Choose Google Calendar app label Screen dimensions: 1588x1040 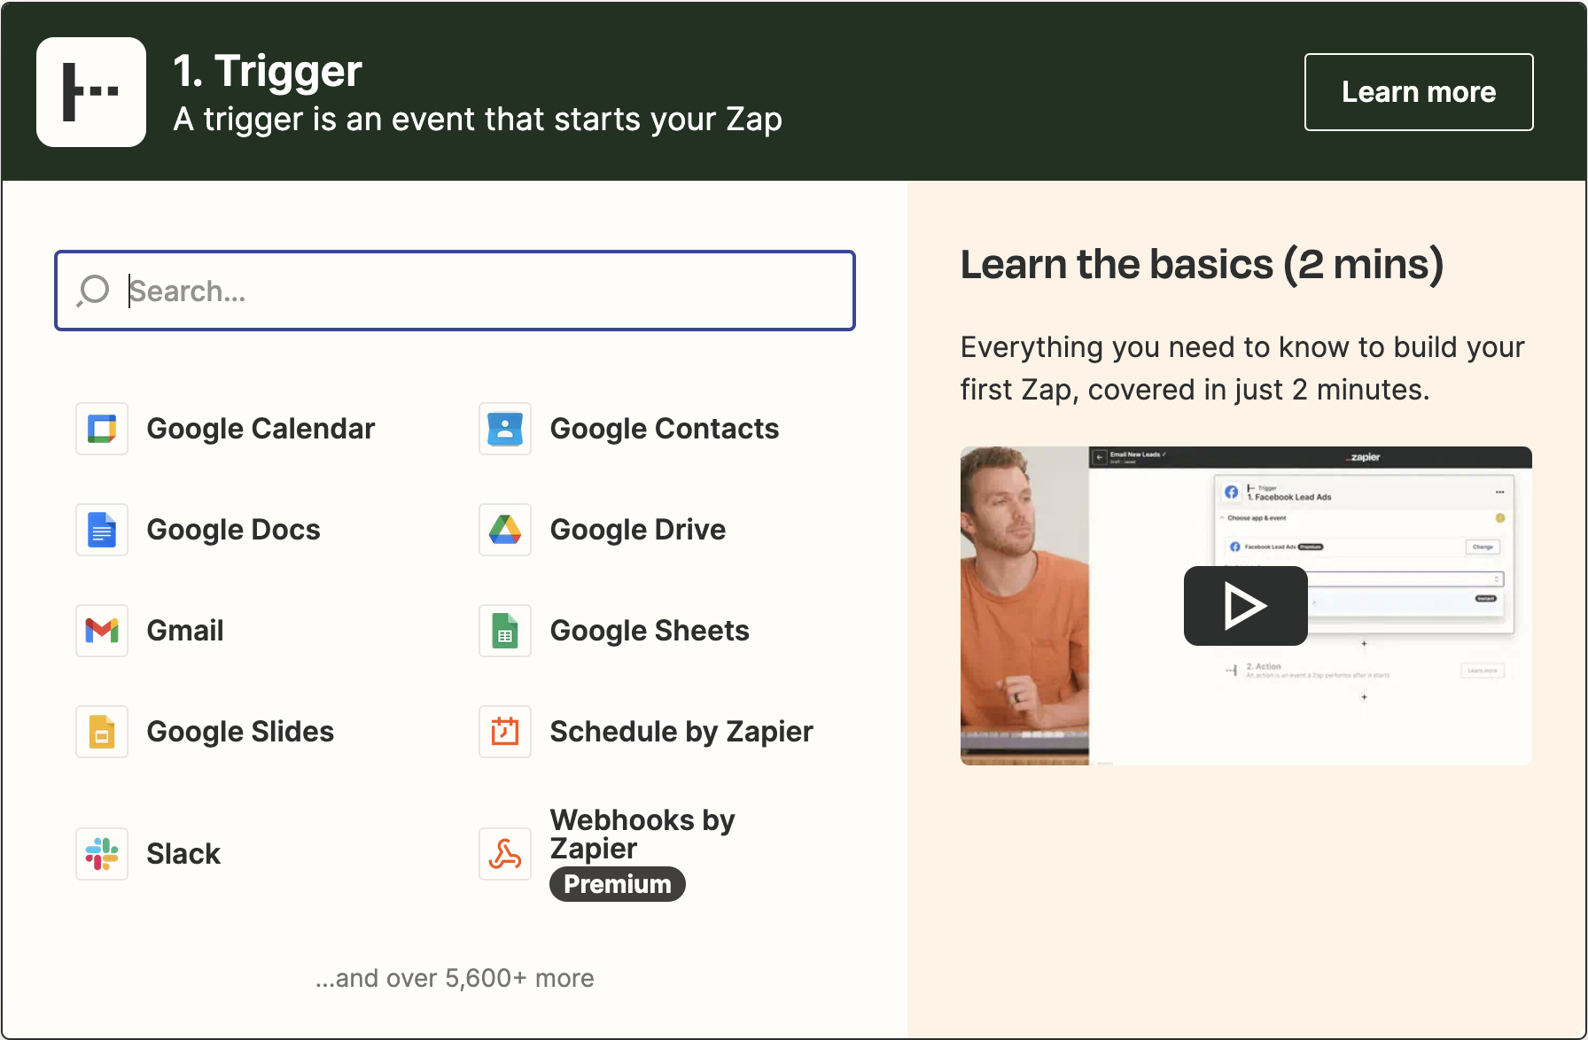click(x=261, y=429)
